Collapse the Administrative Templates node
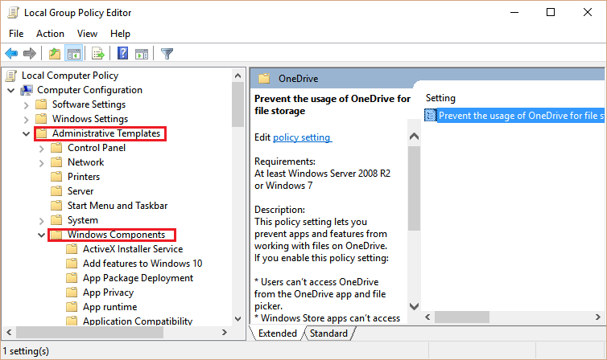This screenshot has height=360, width=607. tap(26, 134)
